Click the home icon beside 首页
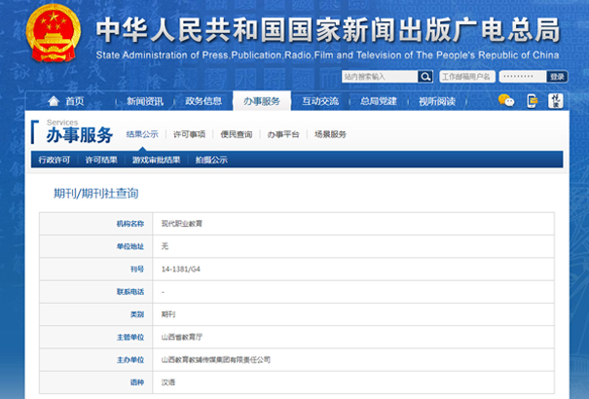The width and height of the screenshot is (589, 399). (54, 100)
